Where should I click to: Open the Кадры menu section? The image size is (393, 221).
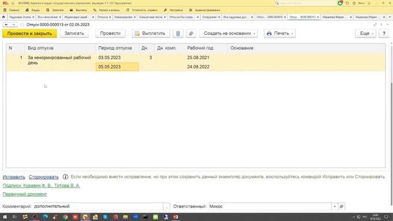33,10
